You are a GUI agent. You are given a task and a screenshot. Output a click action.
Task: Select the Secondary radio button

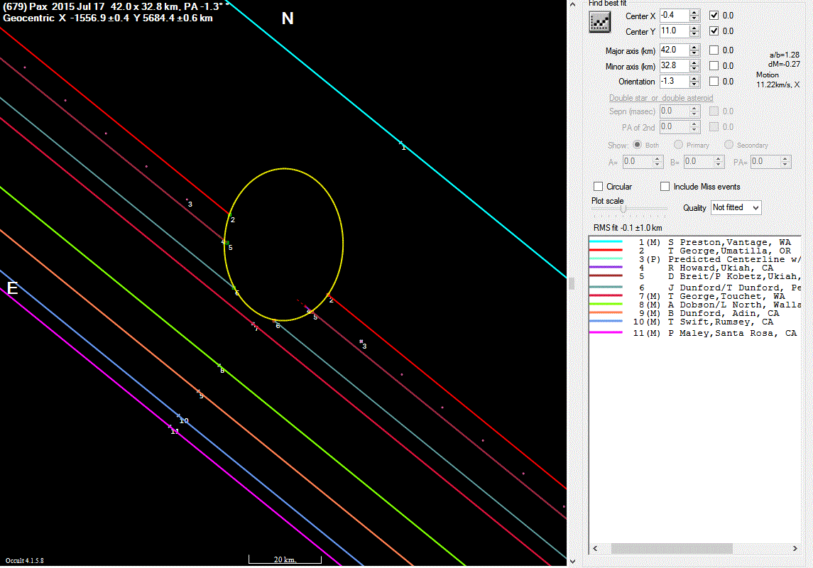point(729,145)
